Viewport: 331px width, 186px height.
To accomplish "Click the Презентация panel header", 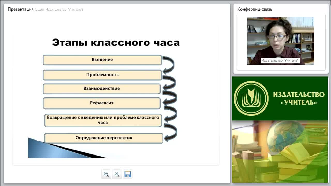I will tap(21, 9).
